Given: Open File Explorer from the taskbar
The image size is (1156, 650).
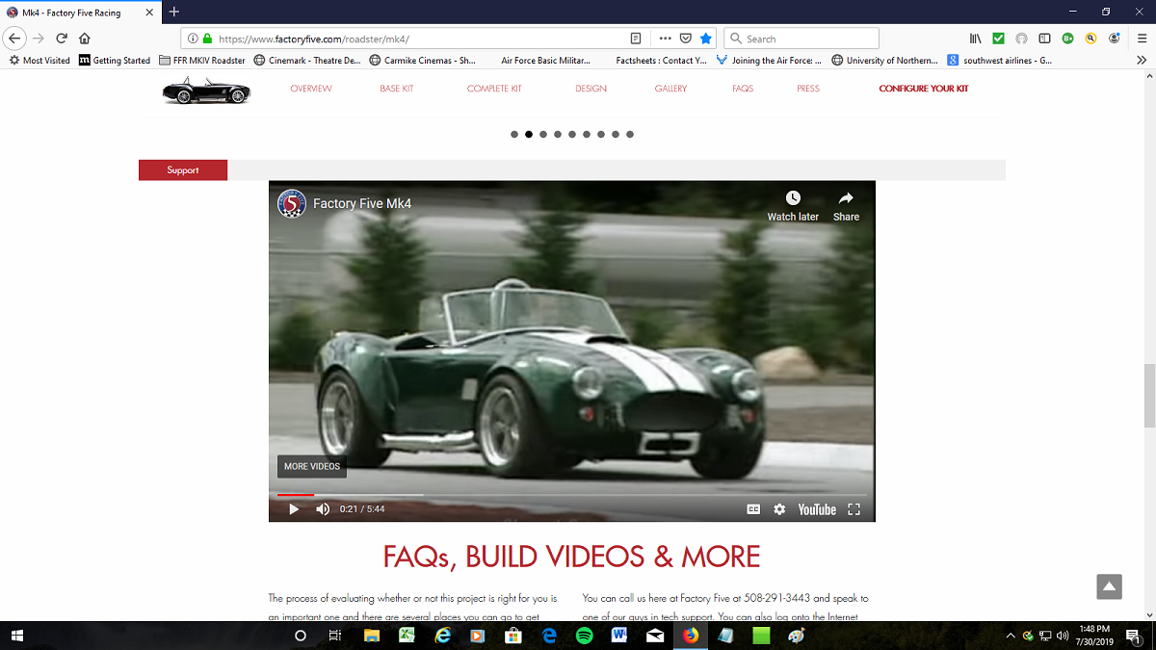Looking at the screenshot, I should coord(372,636).
